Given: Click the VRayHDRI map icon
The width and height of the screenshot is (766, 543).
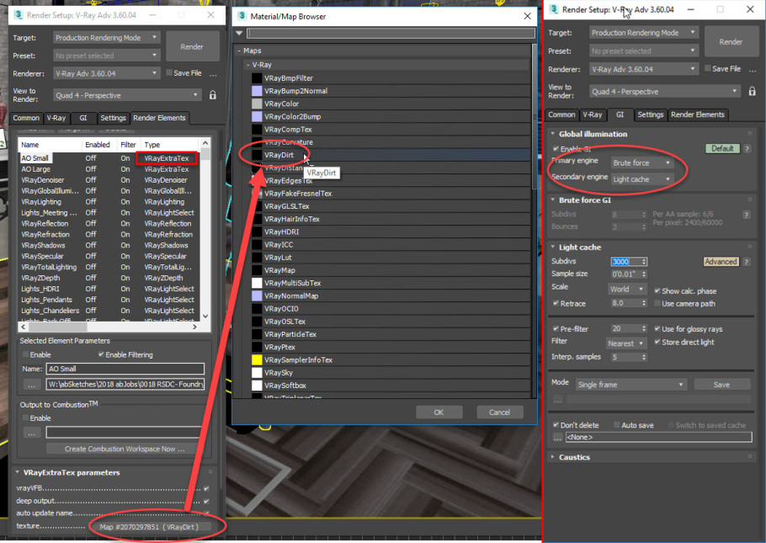Looking at the screenshot, I should pos(257,232).
